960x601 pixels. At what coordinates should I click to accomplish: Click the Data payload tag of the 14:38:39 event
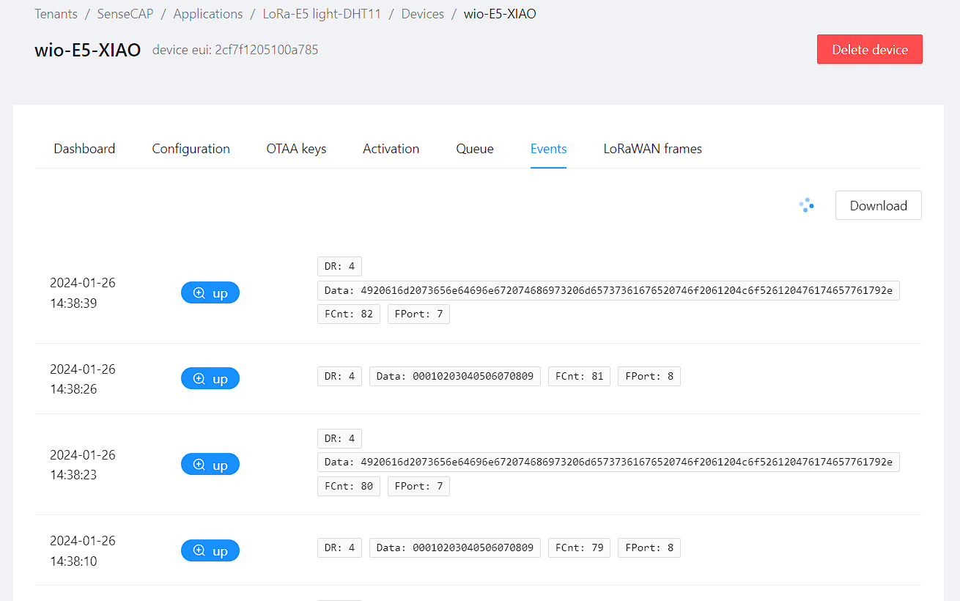tap(608, 290)
